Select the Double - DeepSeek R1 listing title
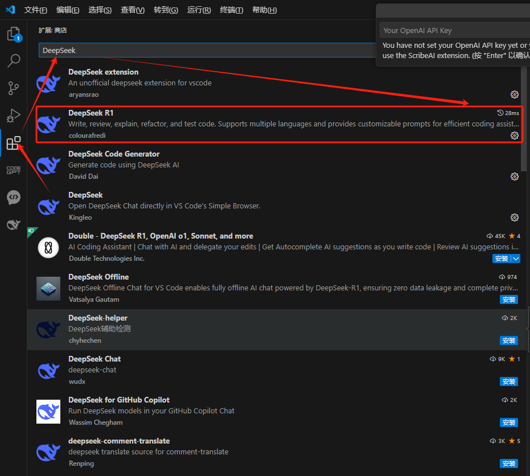 coord(161,236)
